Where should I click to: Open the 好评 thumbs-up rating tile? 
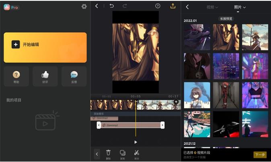45,76
